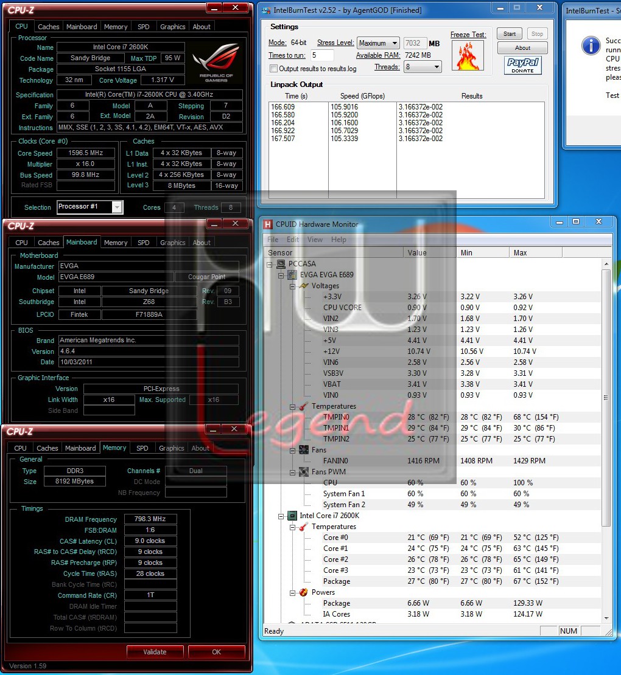The image size is (621, 675).
Task: Click the IntelBurnTest title bar app icon
Action: (266, 10)
